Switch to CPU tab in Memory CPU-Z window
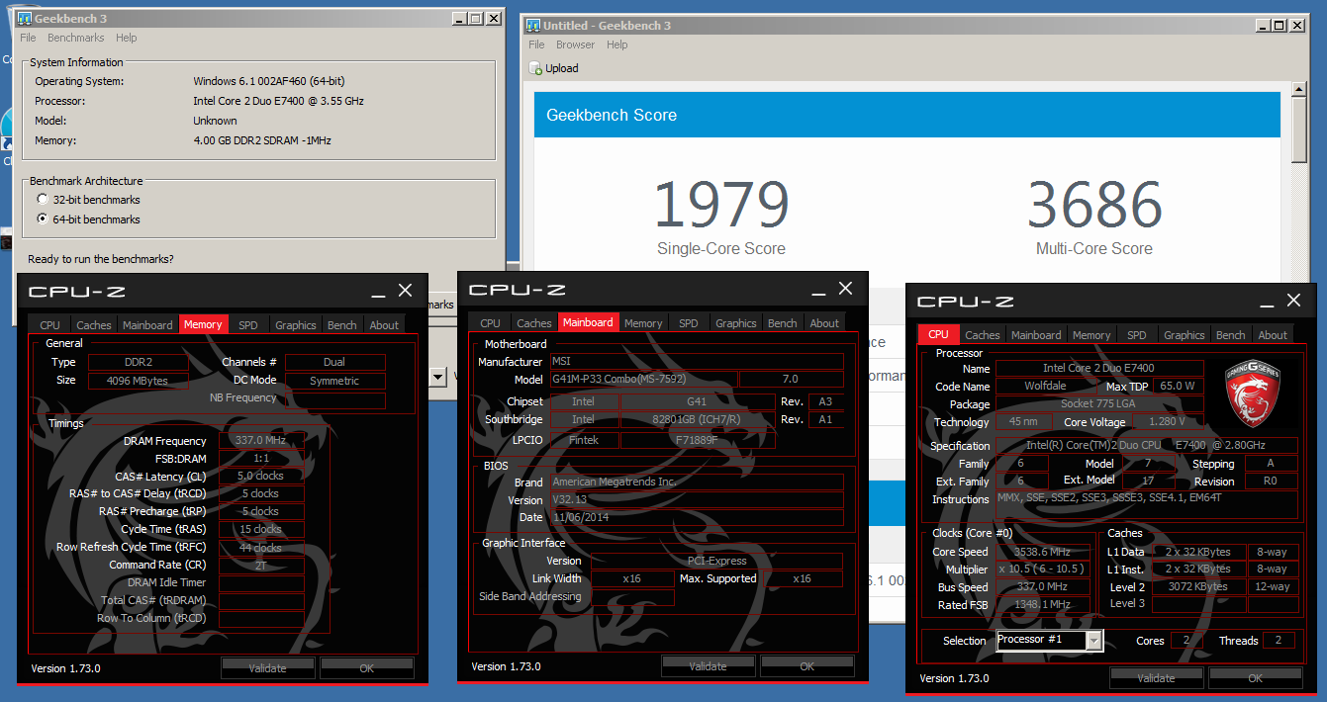Screen dimensions: 1327x702 click(x=49, y=324)
